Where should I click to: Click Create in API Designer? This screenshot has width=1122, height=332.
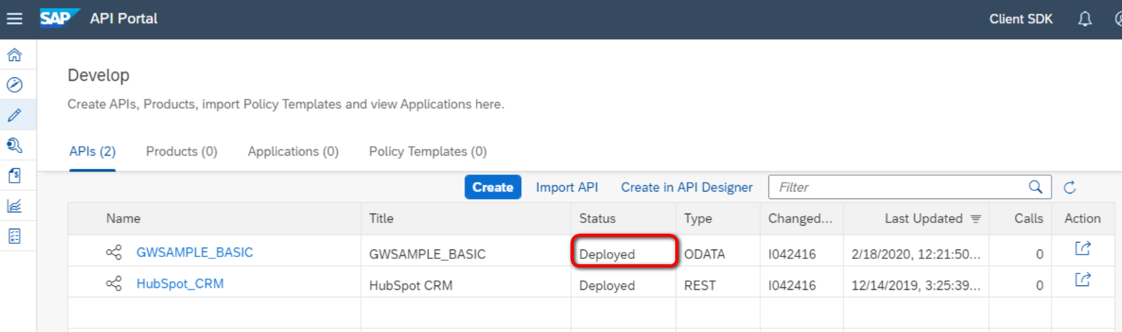tap(686, 187)
